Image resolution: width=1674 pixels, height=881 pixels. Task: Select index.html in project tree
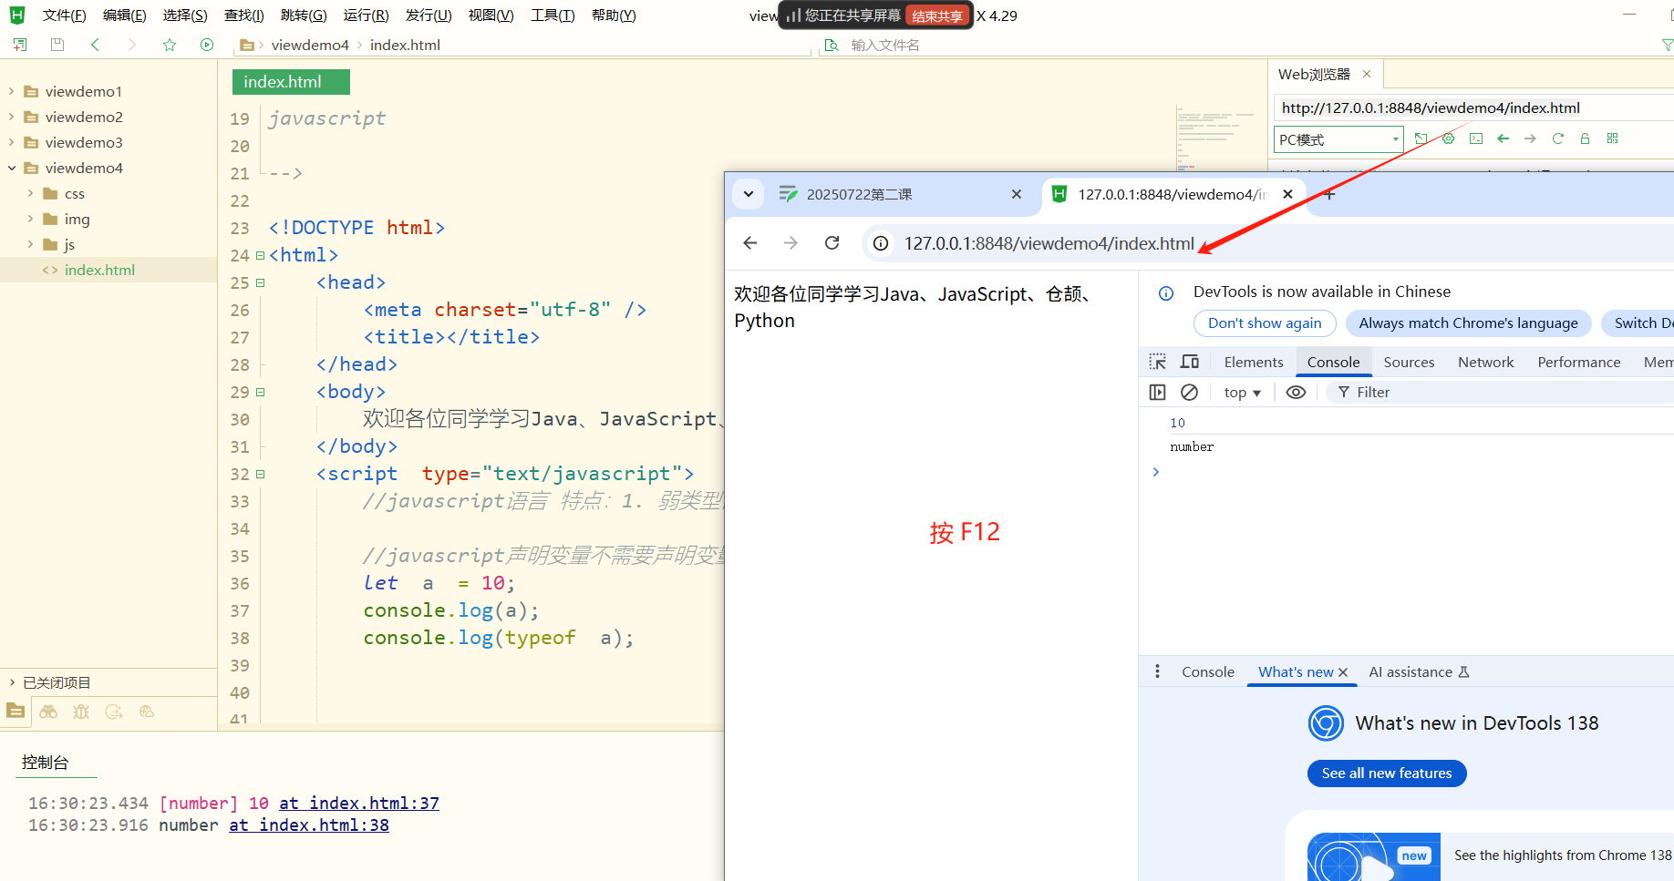pos(99,270)
